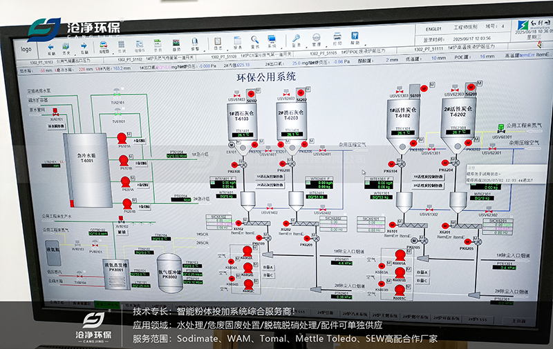Select pump P6101B
The height and width of the screenshot is (349, 553).
click(x=124, y=161)
